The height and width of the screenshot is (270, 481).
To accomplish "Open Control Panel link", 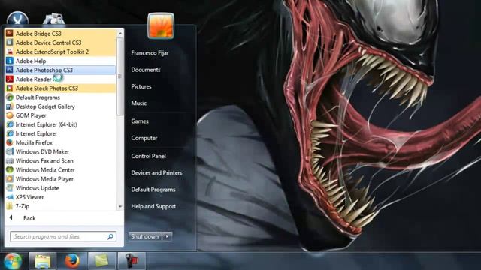I will 149,156.
